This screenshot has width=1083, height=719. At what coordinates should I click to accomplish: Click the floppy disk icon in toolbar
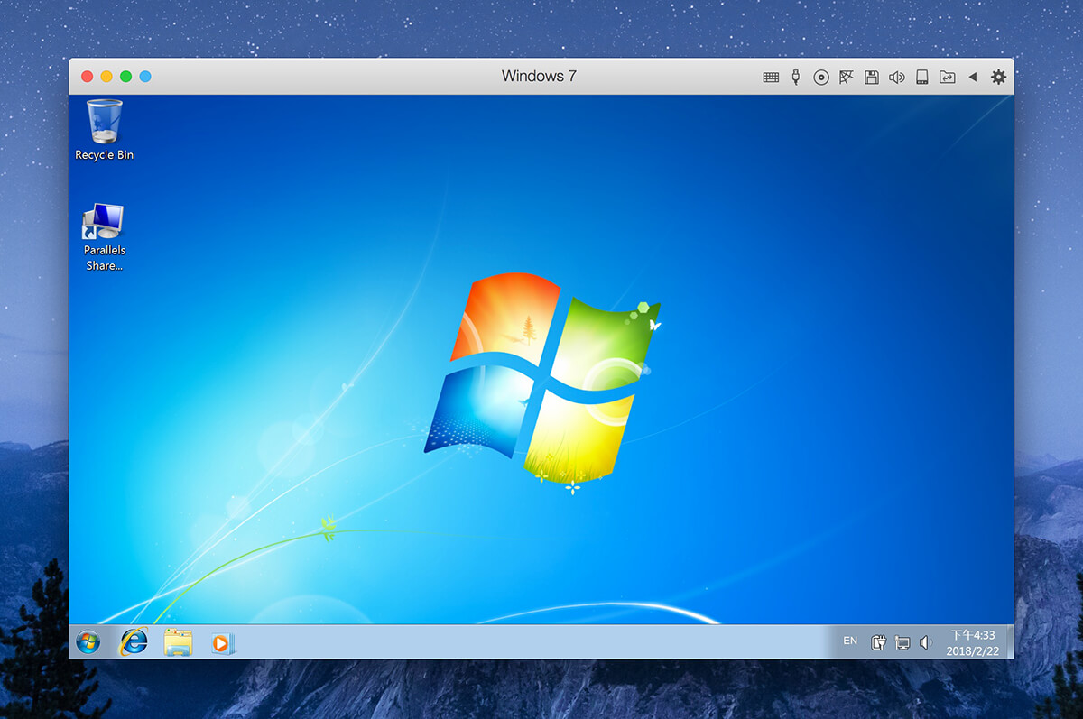tap(871, 78)
